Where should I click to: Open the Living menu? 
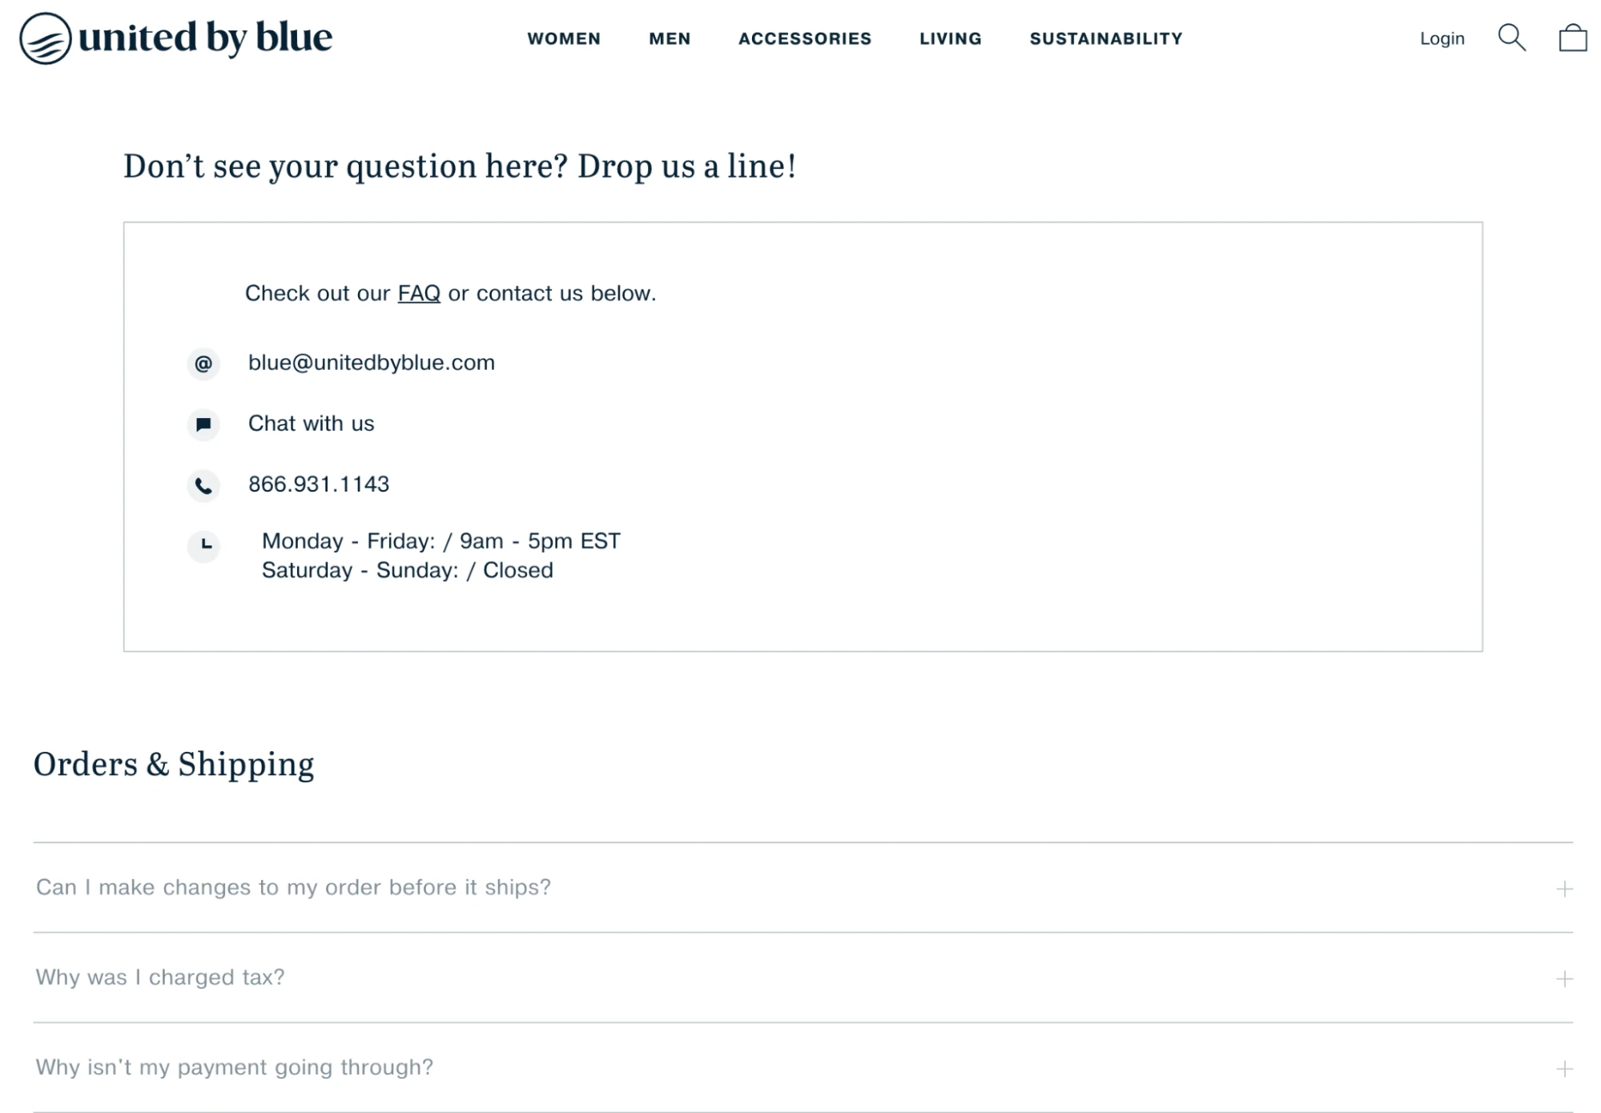[950, 38]
